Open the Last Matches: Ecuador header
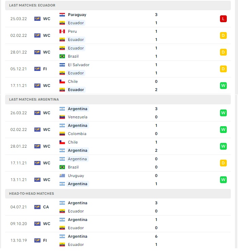238x251 pixels. 118,5
